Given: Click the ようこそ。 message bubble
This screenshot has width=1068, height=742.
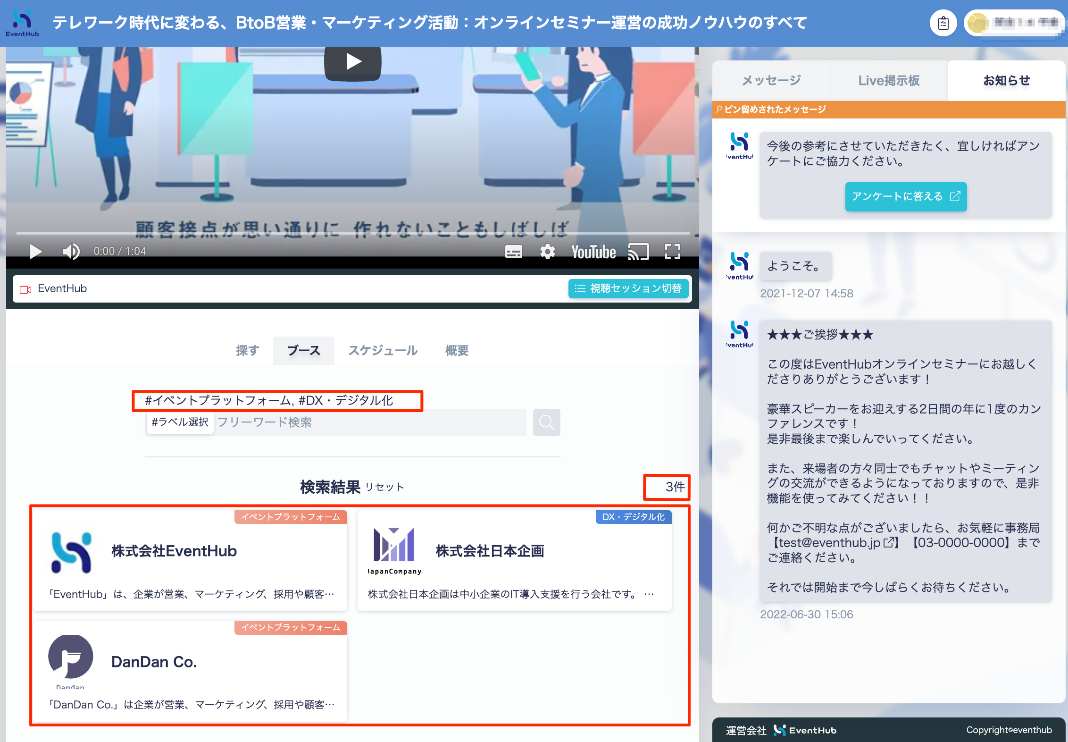Looking at the screenshot, I should click(795, 266).
